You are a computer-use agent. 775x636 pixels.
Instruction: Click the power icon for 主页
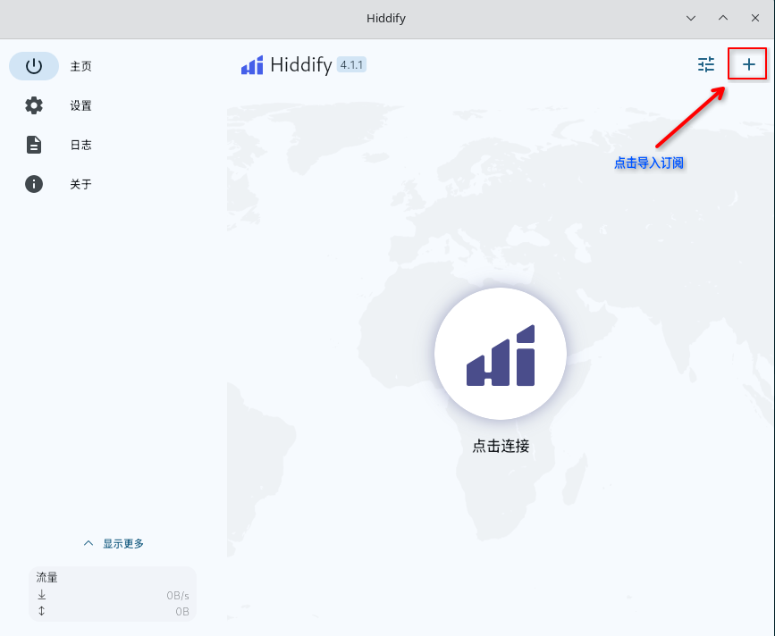pyautogui.click(x=34, y=66)
